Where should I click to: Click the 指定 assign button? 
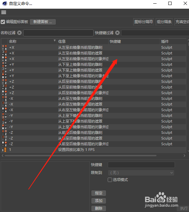pyautogui.click(x=98, y=193)
